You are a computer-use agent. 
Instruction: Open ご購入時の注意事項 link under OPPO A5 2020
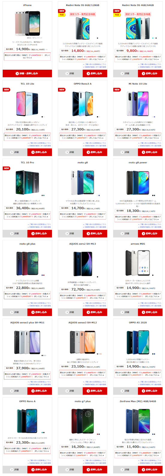click(150, 382)
